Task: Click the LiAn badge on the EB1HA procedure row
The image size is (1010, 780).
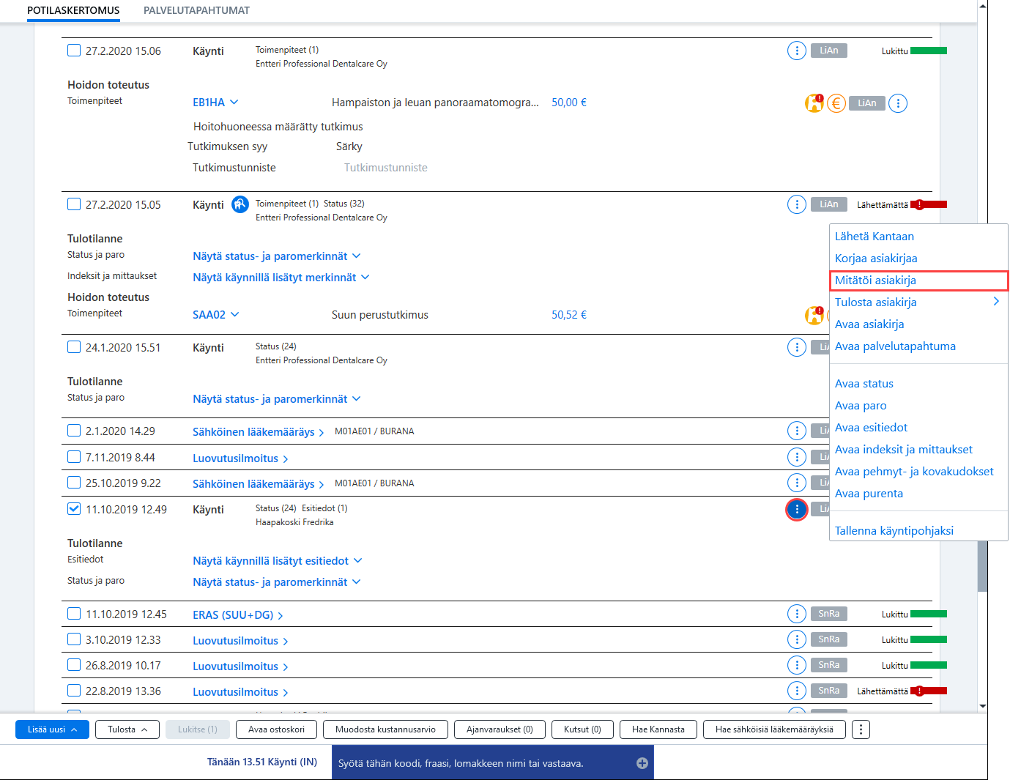Action: click(x=867, y=103)
